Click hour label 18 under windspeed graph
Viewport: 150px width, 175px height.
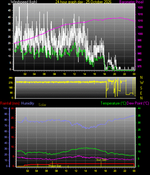pyautogui.click(x=104, y=74)
